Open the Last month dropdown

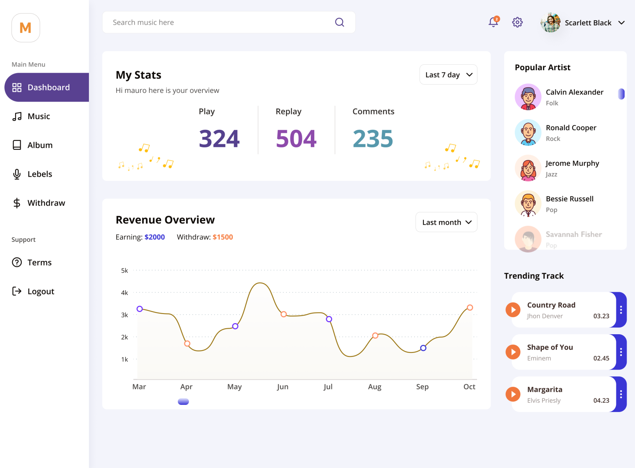click(x=446, y=222)
